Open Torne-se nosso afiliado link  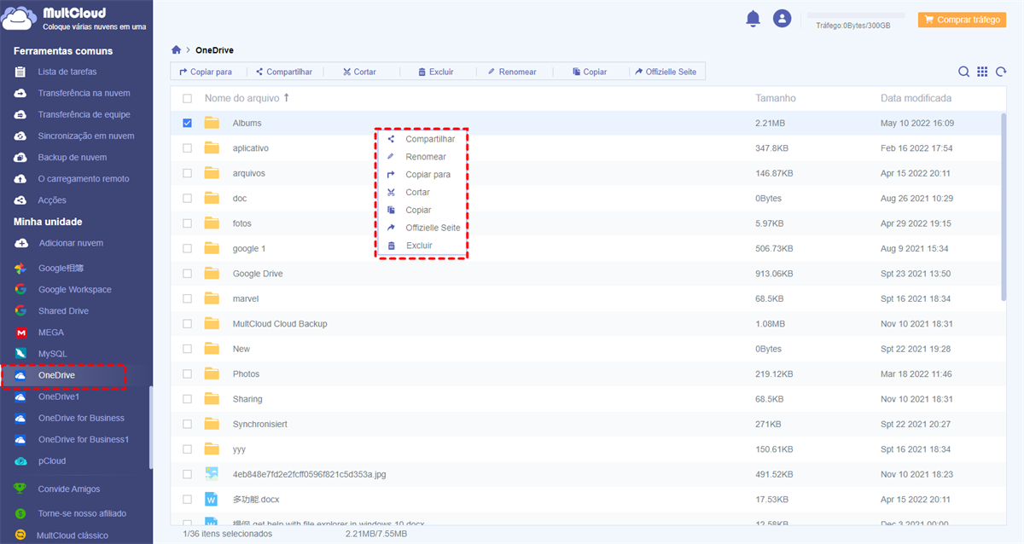tap(82, 513)
